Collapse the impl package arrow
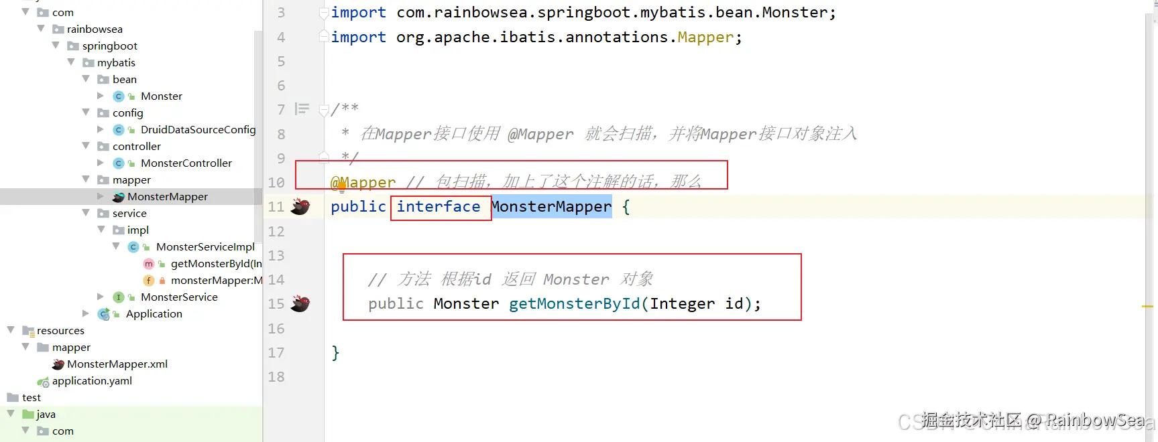This screenshot has height=442, width=1158. pyautogui.click(x=101, y=230)
